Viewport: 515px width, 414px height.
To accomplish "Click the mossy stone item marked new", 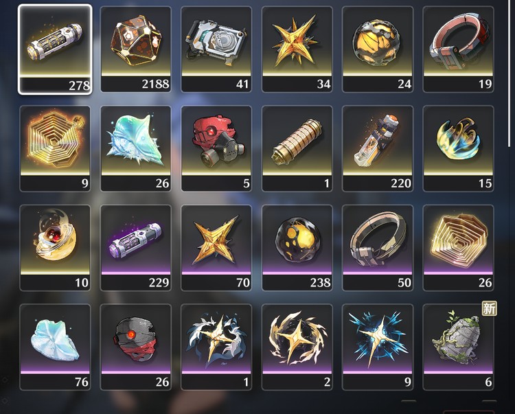I will (459, 347).
